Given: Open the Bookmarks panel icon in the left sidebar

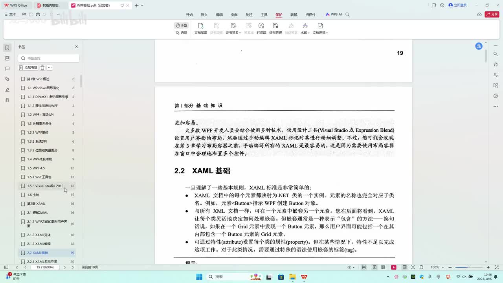Looking at the screenshot, I should point(7,48).
